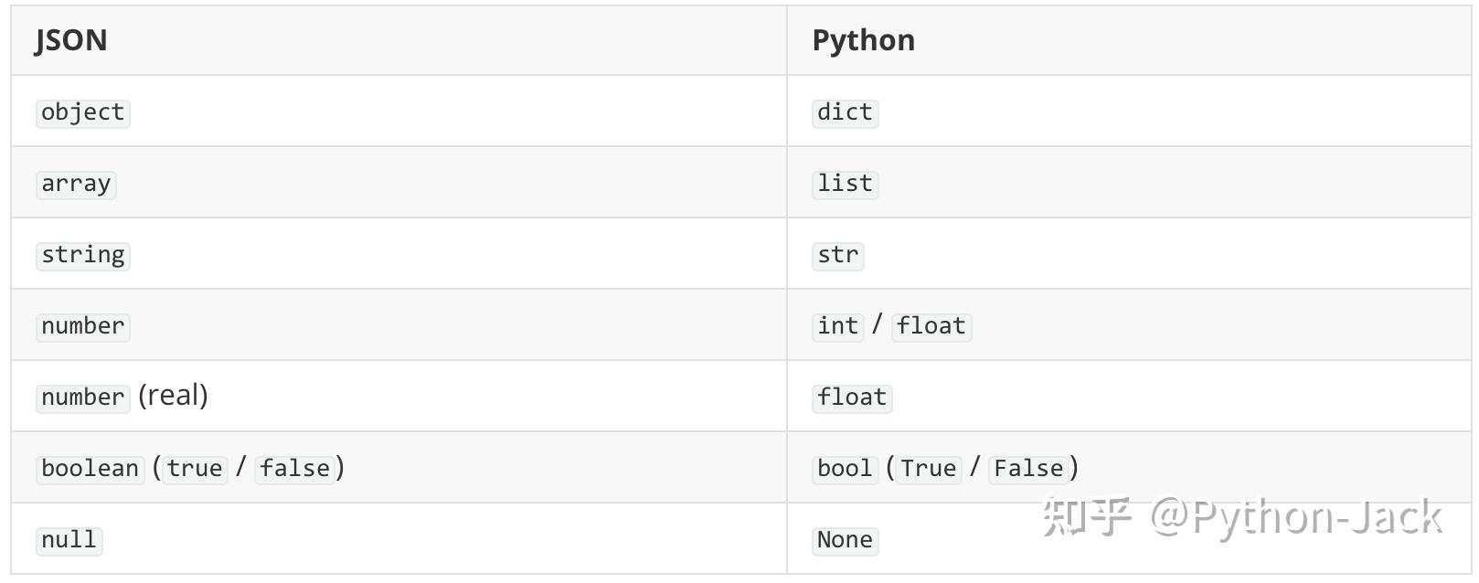Select the null code label
The image size is (1479, 583).
[x=69, y=540]
